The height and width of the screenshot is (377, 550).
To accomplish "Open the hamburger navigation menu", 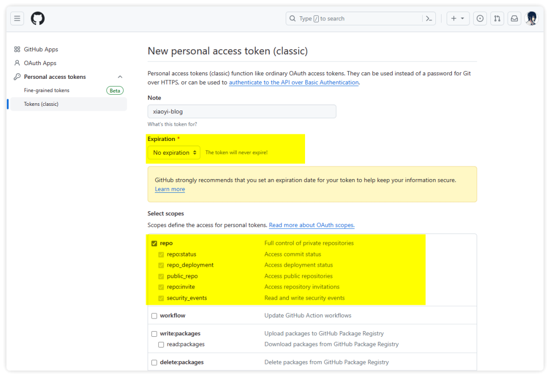I will coord(17,19).
